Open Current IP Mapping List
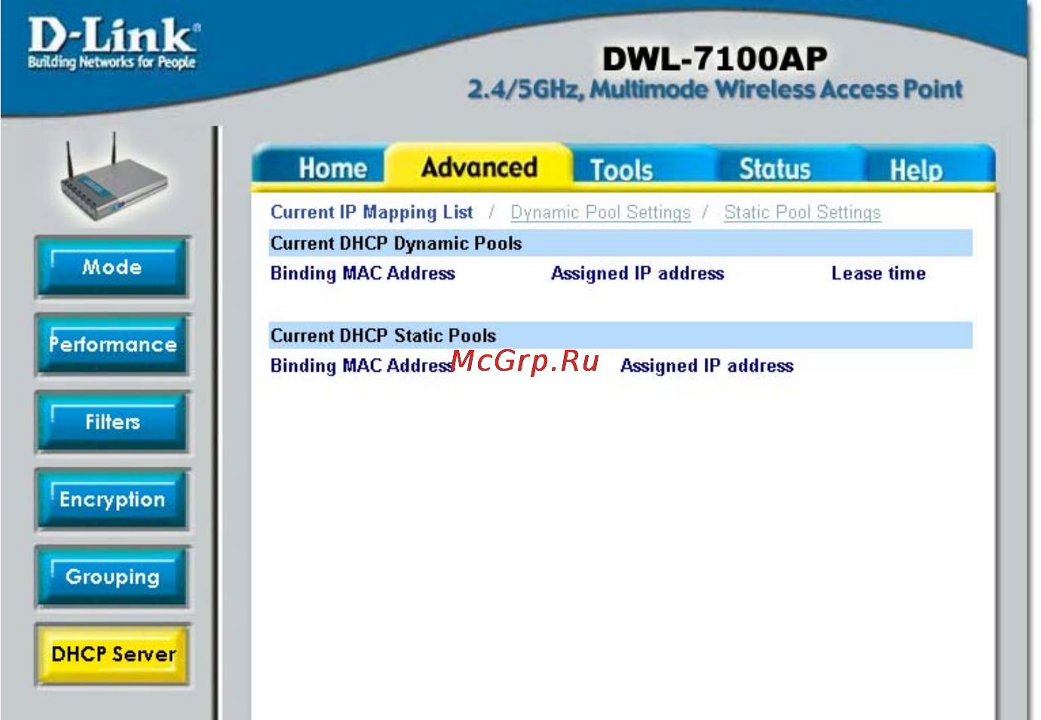 [372, 213]
